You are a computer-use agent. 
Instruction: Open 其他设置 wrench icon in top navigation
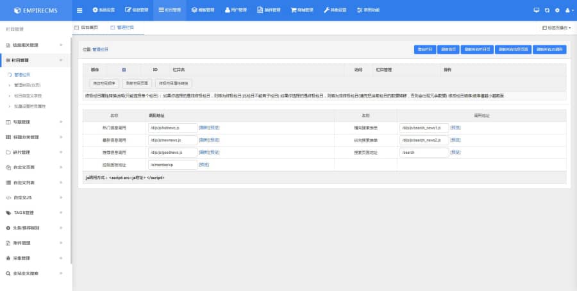pos(326,10)
